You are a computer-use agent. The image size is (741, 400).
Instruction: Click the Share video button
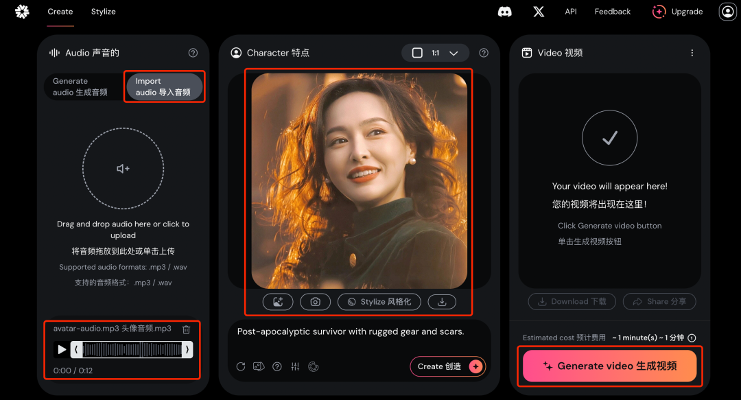[659, 302]
